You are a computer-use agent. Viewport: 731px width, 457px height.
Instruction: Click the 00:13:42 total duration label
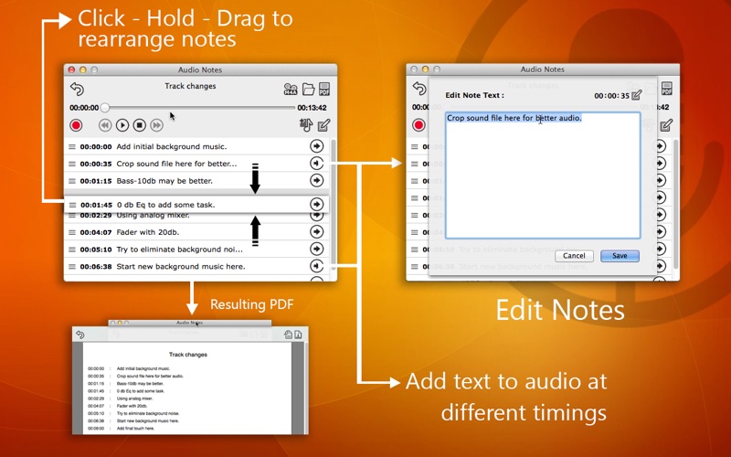click(312, 108)
